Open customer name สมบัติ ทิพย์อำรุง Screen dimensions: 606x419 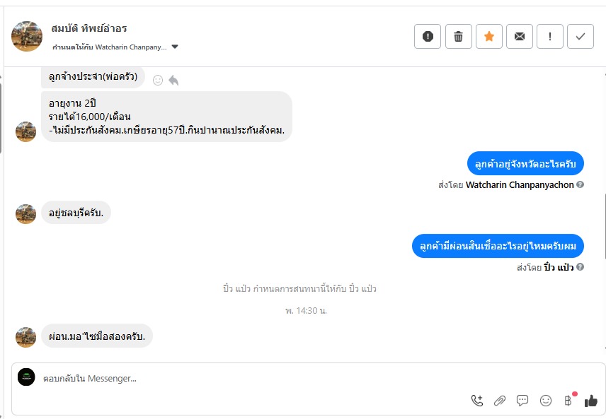(89, 29)
